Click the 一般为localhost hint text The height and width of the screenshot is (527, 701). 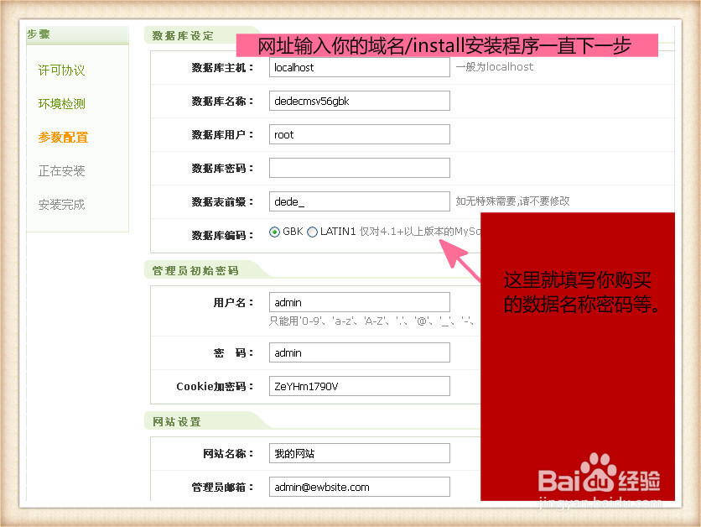pyautogui.click(x=495, y=67)
